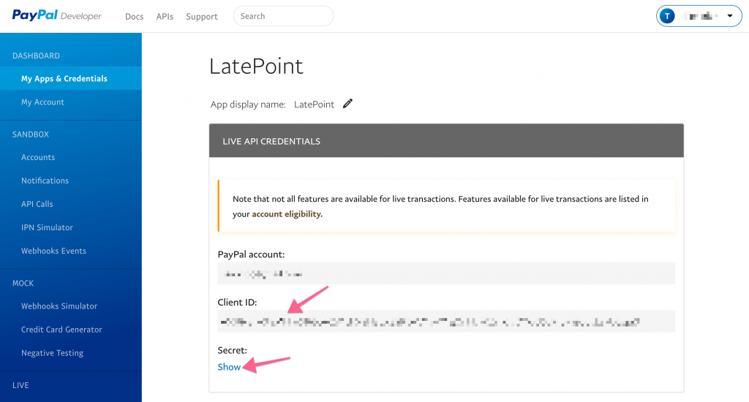749x402 pixels.
Task: Open the IPN Simulator
Action: pos(47,227)
